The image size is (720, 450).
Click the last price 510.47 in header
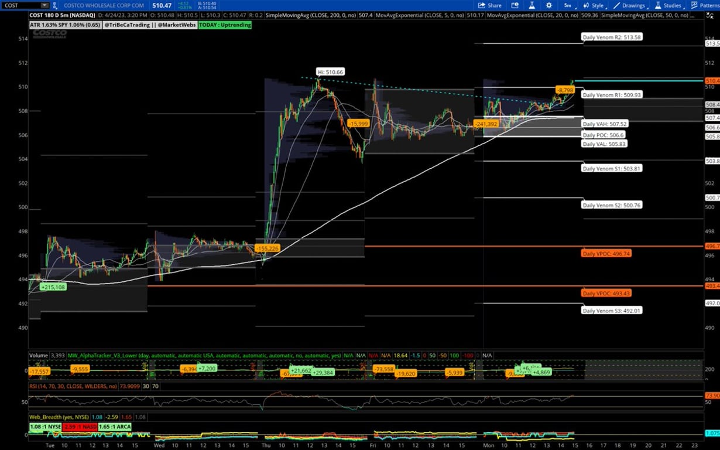(x=162, y=5)
